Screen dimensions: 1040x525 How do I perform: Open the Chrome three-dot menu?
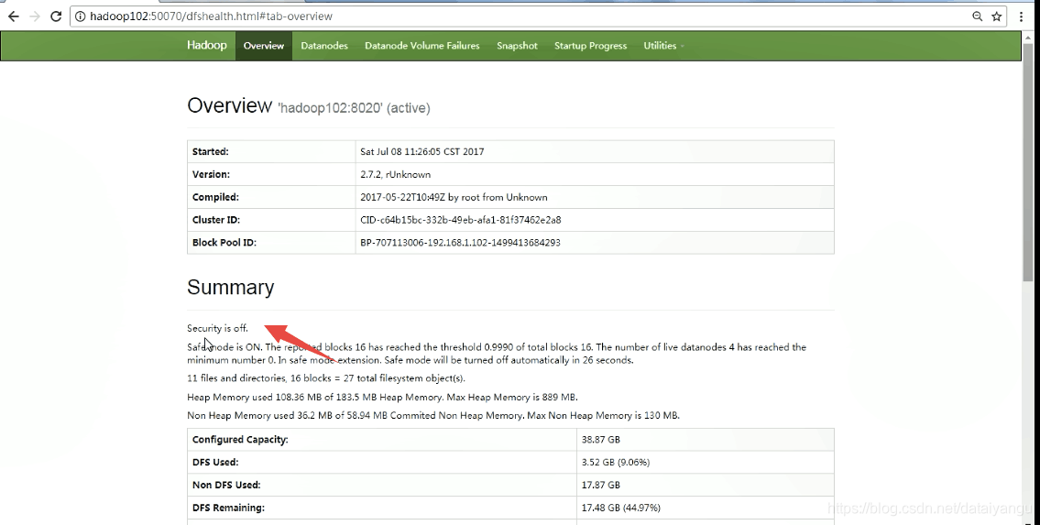point(1022,16)
